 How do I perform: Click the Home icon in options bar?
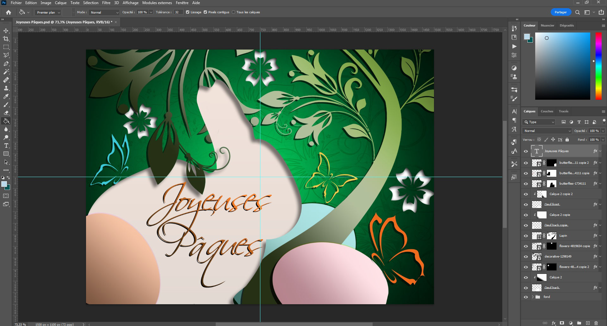(x=9, y=12)
